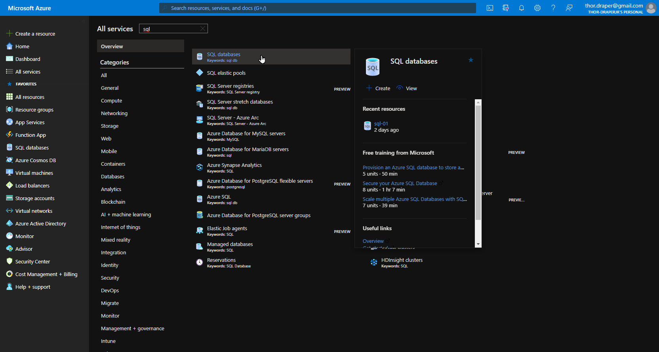Click the Load balancers icon
Screen dimensions: 659x352
[x=10, y=185]
